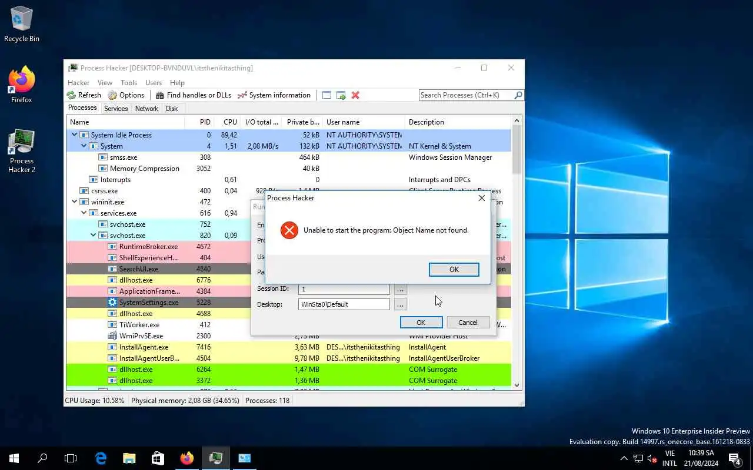
Task: Select InstallAgent.exe process row
Action: coord(289,347)
